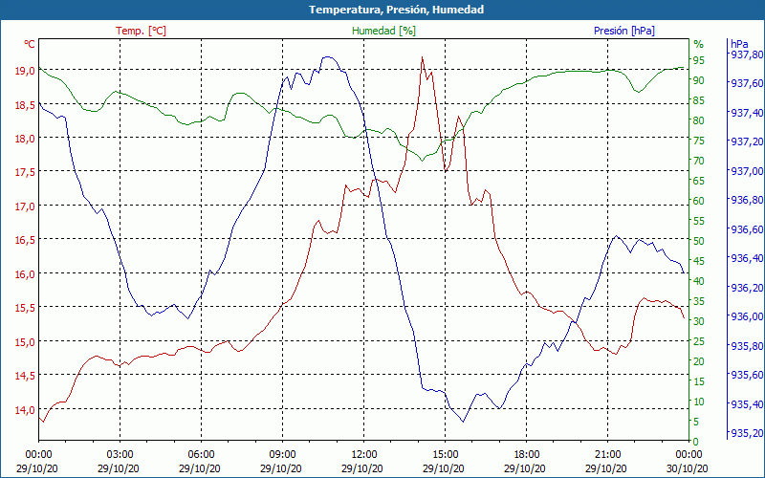Viewport: 765px width, 478px height.
Task: Click temperature axis value "14,5"
Action: point(25,376)
